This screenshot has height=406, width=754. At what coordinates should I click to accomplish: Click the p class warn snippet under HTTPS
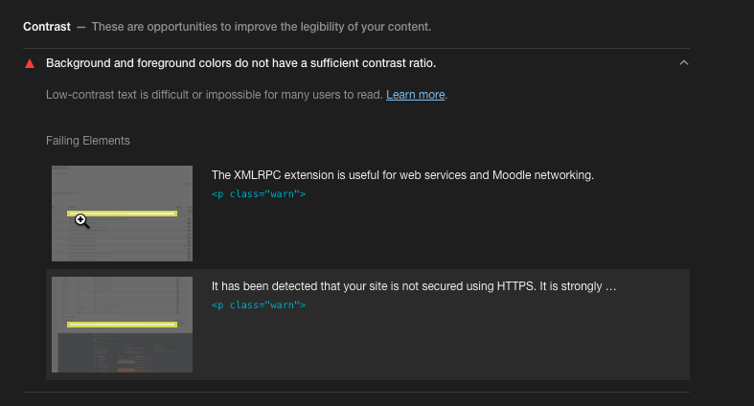[259, 305]
